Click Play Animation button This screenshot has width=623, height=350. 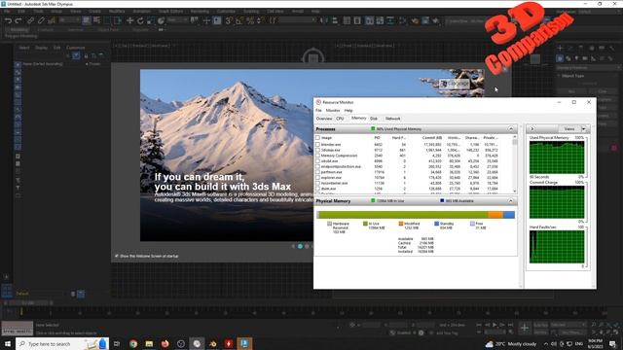(x=495, y=325)
